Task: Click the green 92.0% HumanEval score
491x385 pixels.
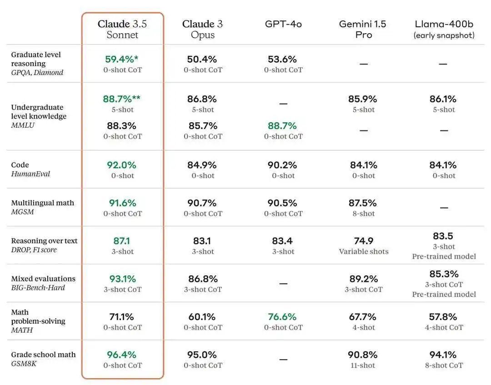Action: tap(122, 165)
